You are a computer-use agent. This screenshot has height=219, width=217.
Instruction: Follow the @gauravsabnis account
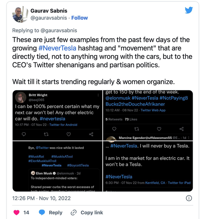(79, 18)
